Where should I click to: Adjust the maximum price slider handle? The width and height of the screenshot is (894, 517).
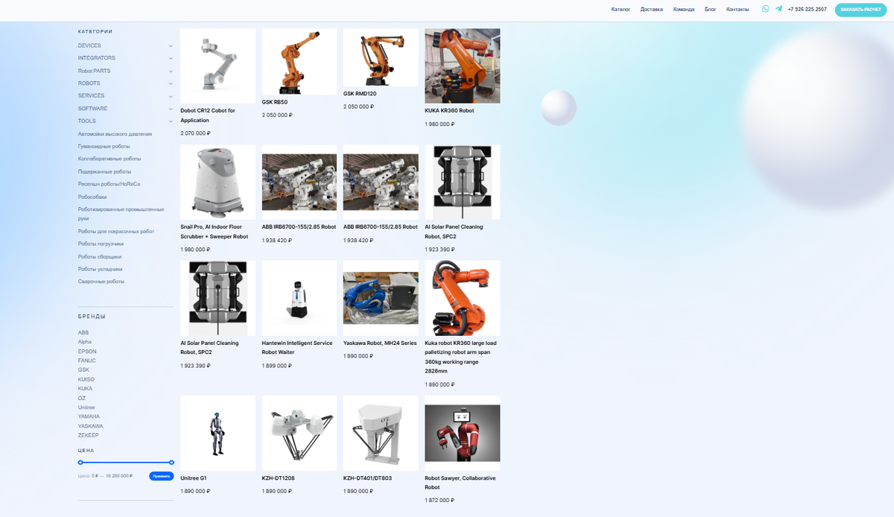pos(171,463)
